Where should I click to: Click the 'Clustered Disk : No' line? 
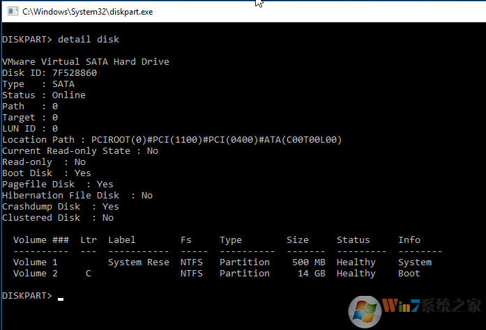tap(58, 218)
